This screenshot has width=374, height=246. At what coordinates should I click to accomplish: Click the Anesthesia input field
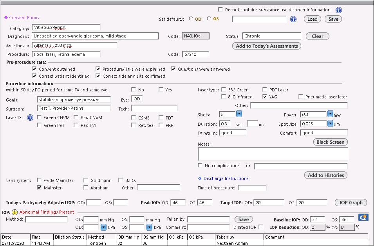click(75, 45)
